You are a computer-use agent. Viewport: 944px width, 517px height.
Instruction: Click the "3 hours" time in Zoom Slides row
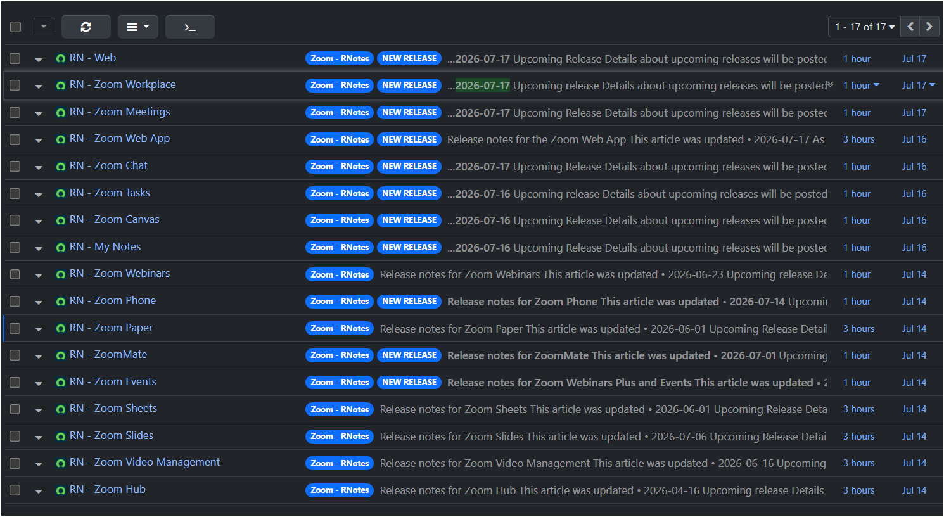click(858, 437)
